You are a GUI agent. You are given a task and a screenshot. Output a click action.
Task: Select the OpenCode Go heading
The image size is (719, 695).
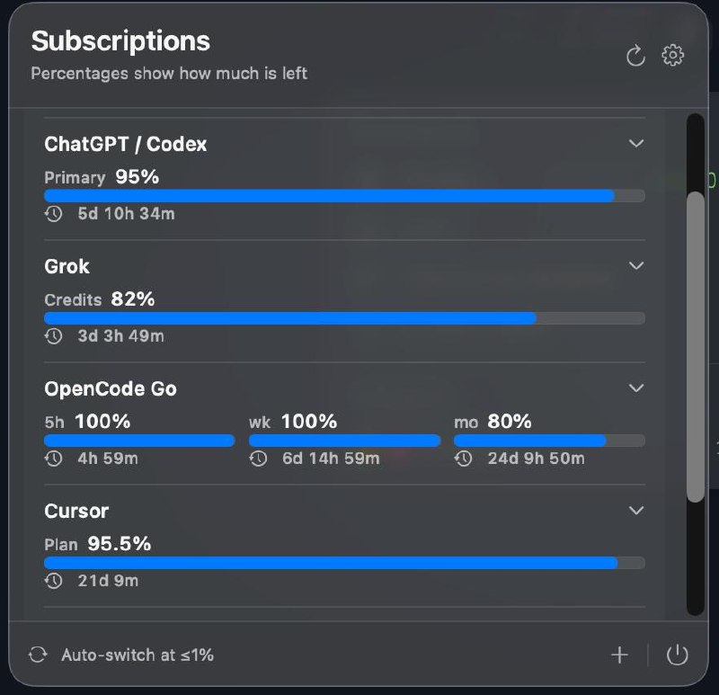[110, 388]
